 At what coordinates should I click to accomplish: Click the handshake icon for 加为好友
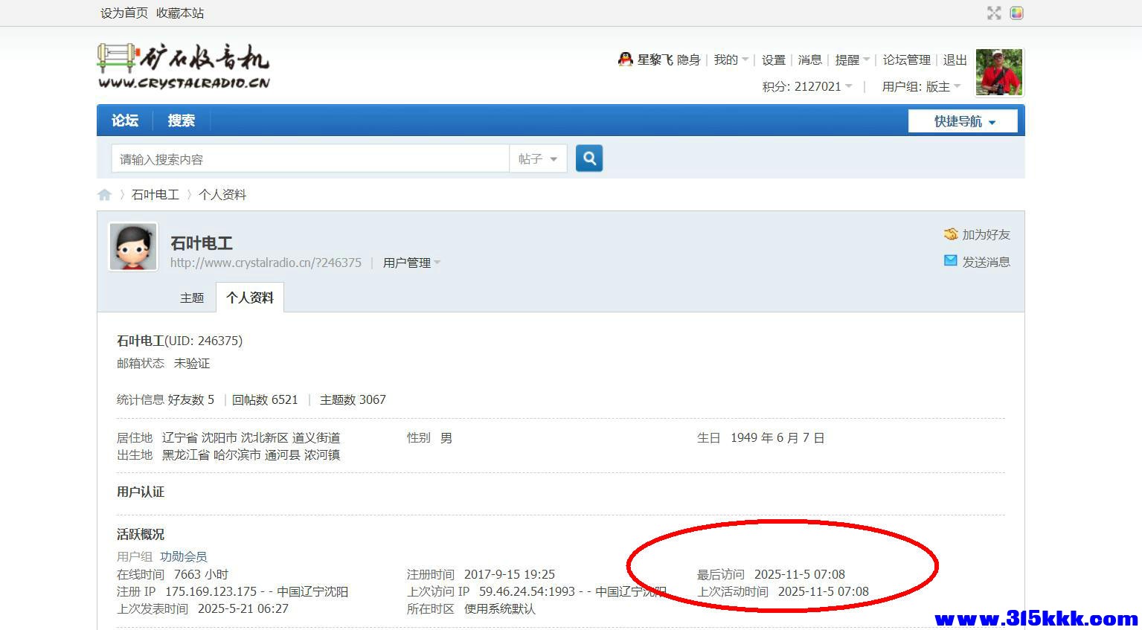pos(951,234)
